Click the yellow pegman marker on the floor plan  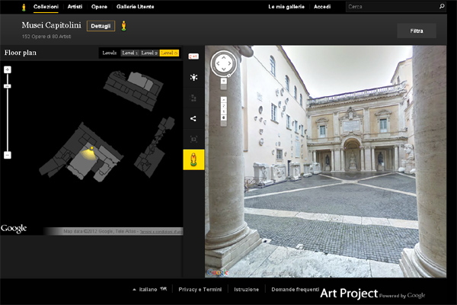tap(92, 148)
